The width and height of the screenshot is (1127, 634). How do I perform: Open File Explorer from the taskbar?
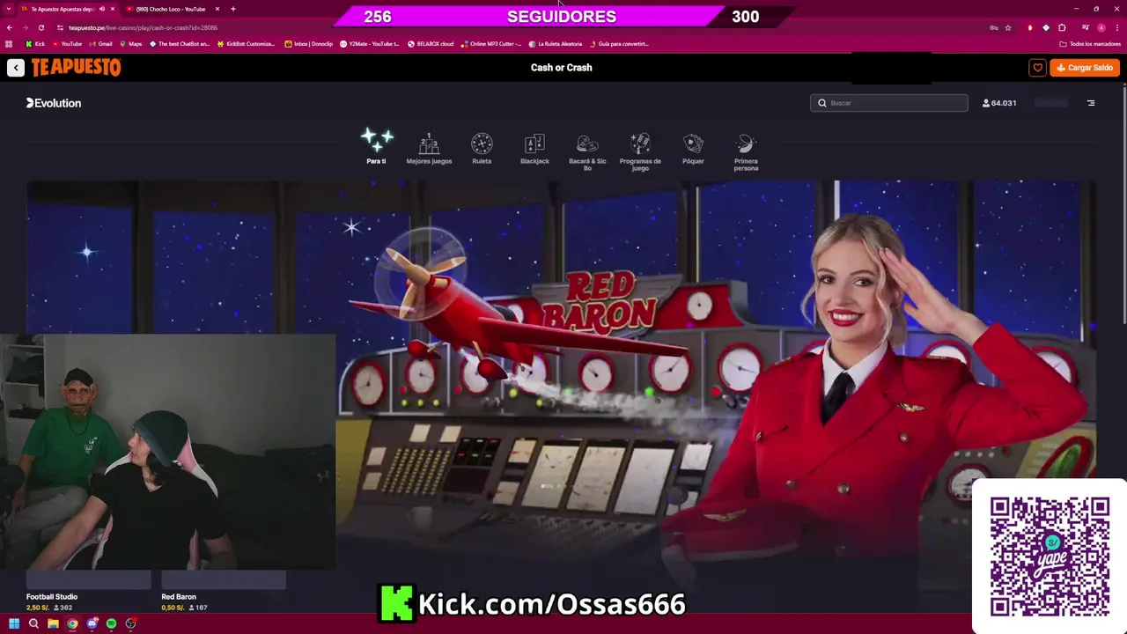point(53,623)
